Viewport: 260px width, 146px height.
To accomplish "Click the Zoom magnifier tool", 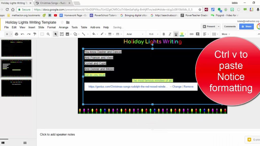I will point(48,34).
